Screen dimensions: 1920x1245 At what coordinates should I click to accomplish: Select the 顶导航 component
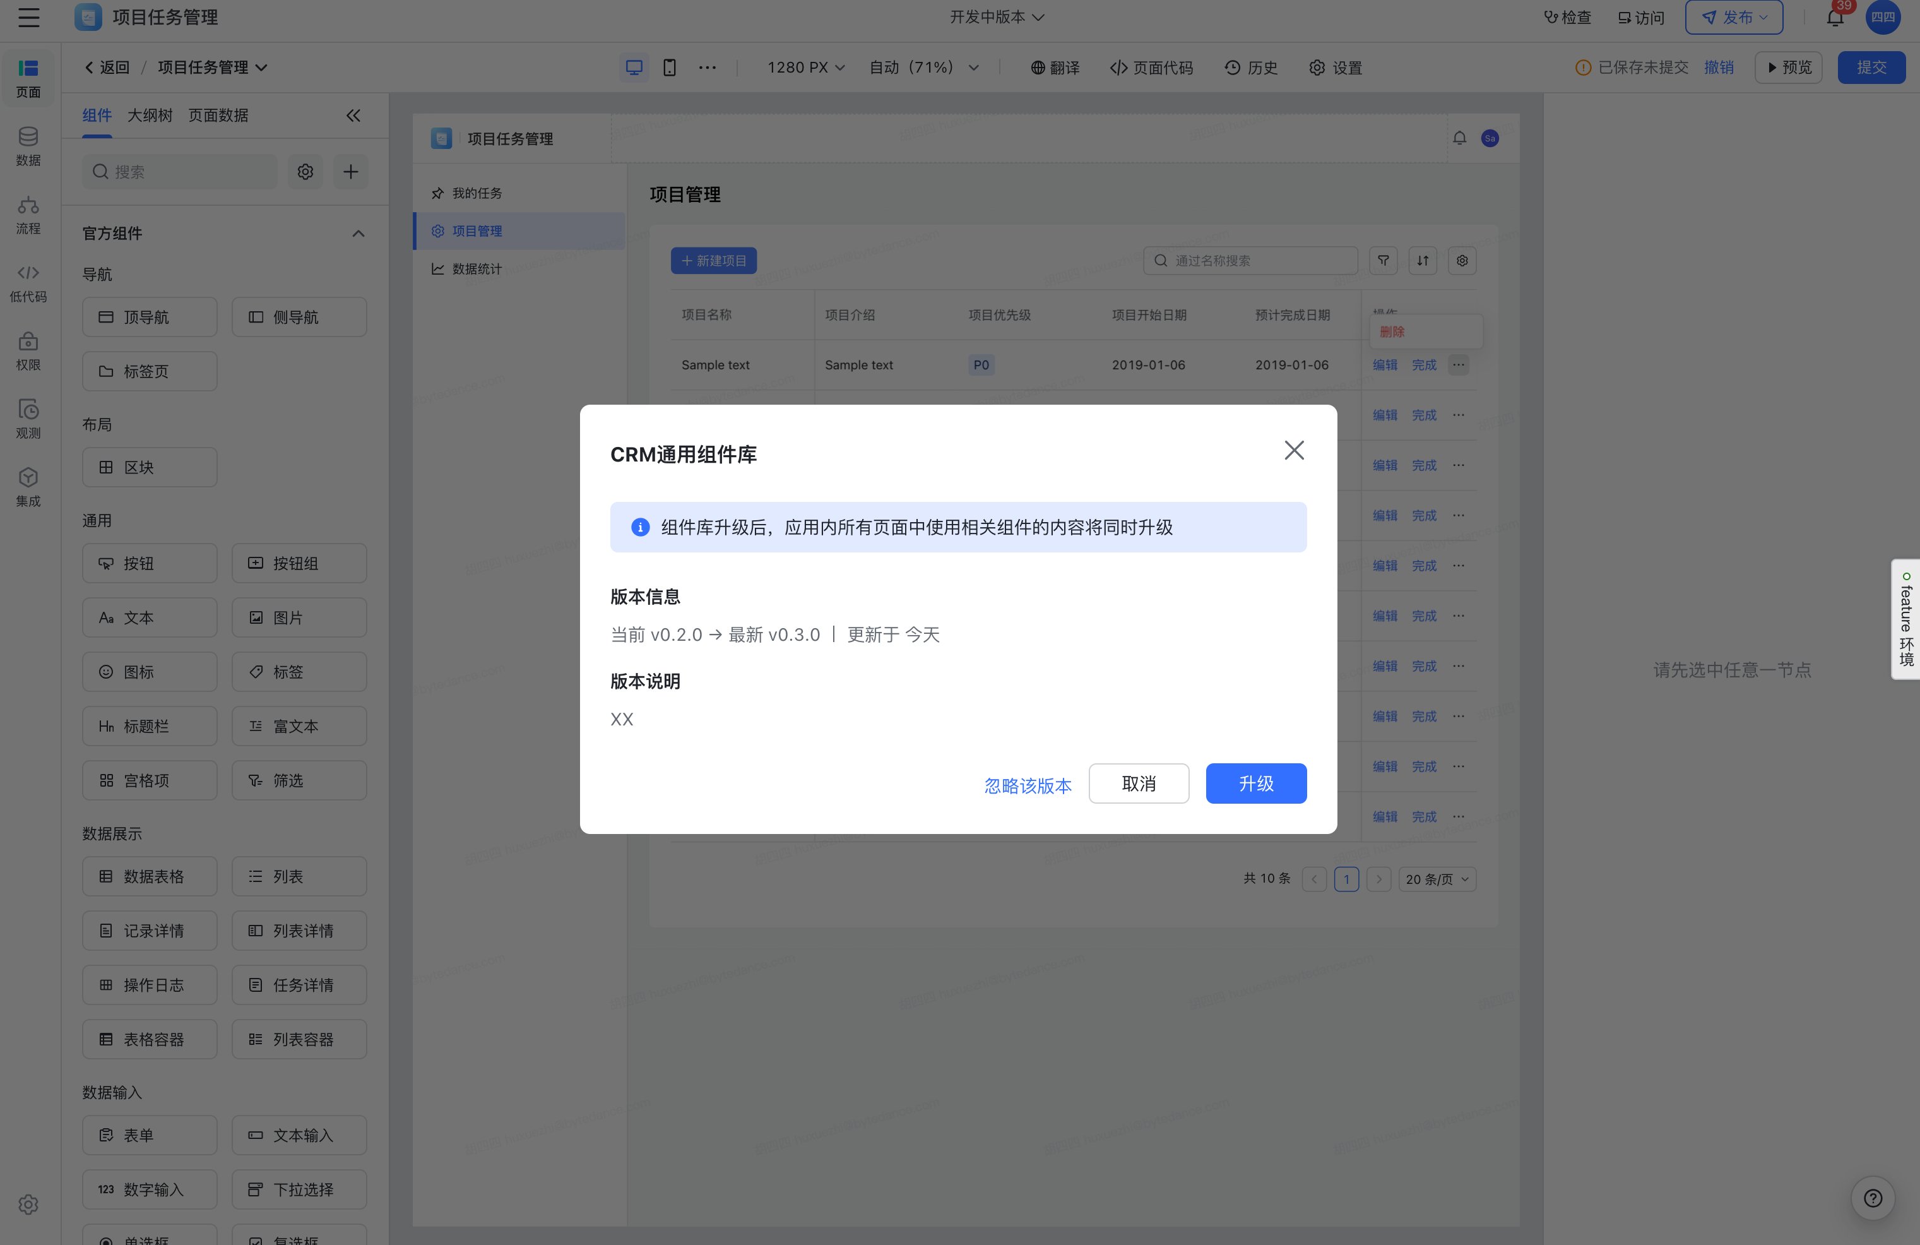pos(149,317)
